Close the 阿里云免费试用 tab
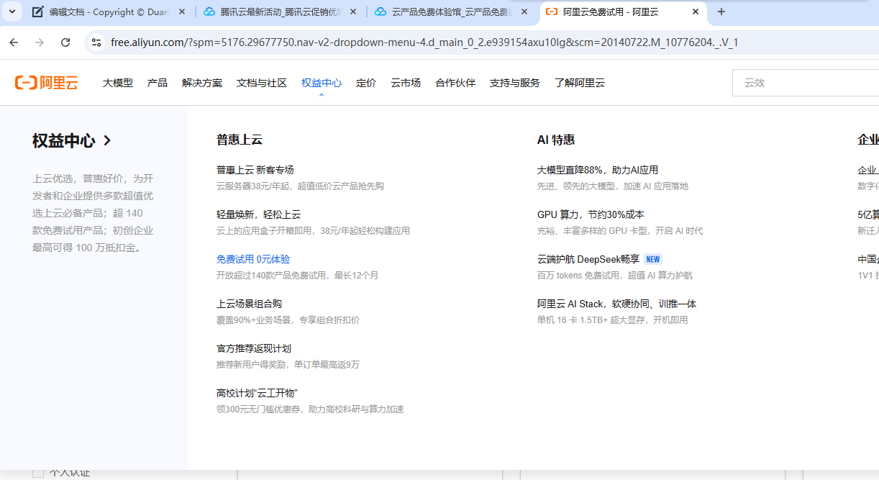 tap(695, 12)
